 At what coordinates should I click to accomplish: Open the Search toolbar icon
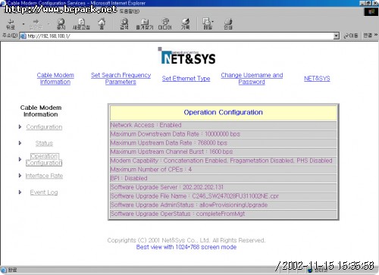tap(124, 24)
